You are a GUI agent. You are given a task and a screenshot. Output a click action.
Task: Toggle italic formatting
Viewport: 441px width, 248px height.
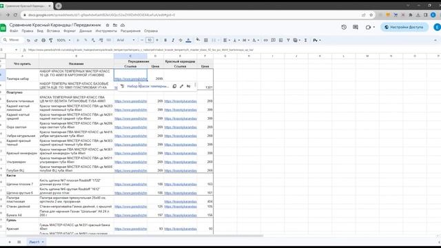(x=173, y=40)
